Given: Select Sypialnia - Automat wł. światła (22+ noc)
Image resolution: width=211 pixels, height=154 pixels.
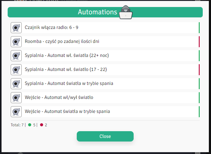Looking at the screenshot, I should click(x=67, y=56).
